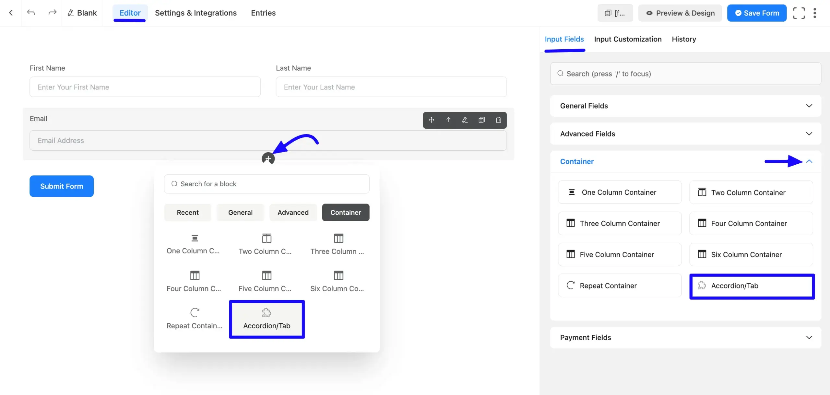830x395 pixels.
Task: Click the redo arrow icon
Action: click(52, 13)
